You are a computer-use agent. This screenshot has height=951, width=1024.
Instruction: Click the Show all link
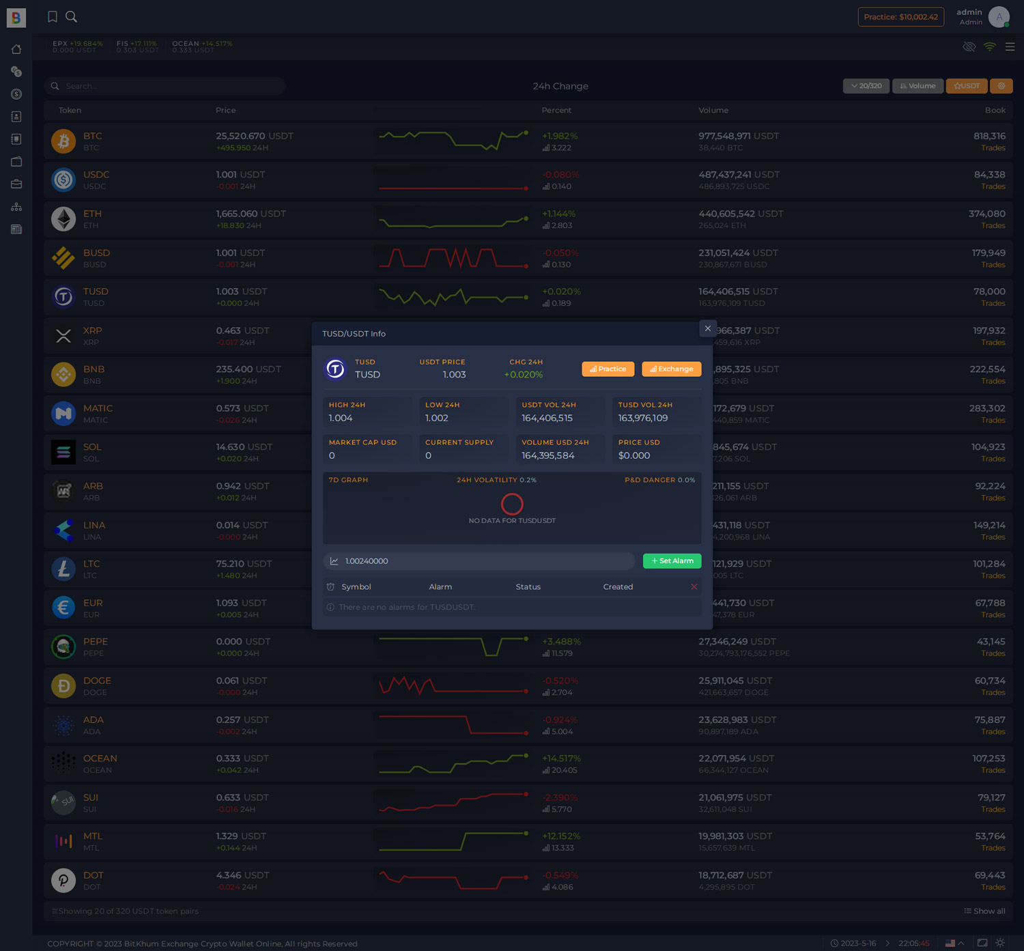(984, 911)
